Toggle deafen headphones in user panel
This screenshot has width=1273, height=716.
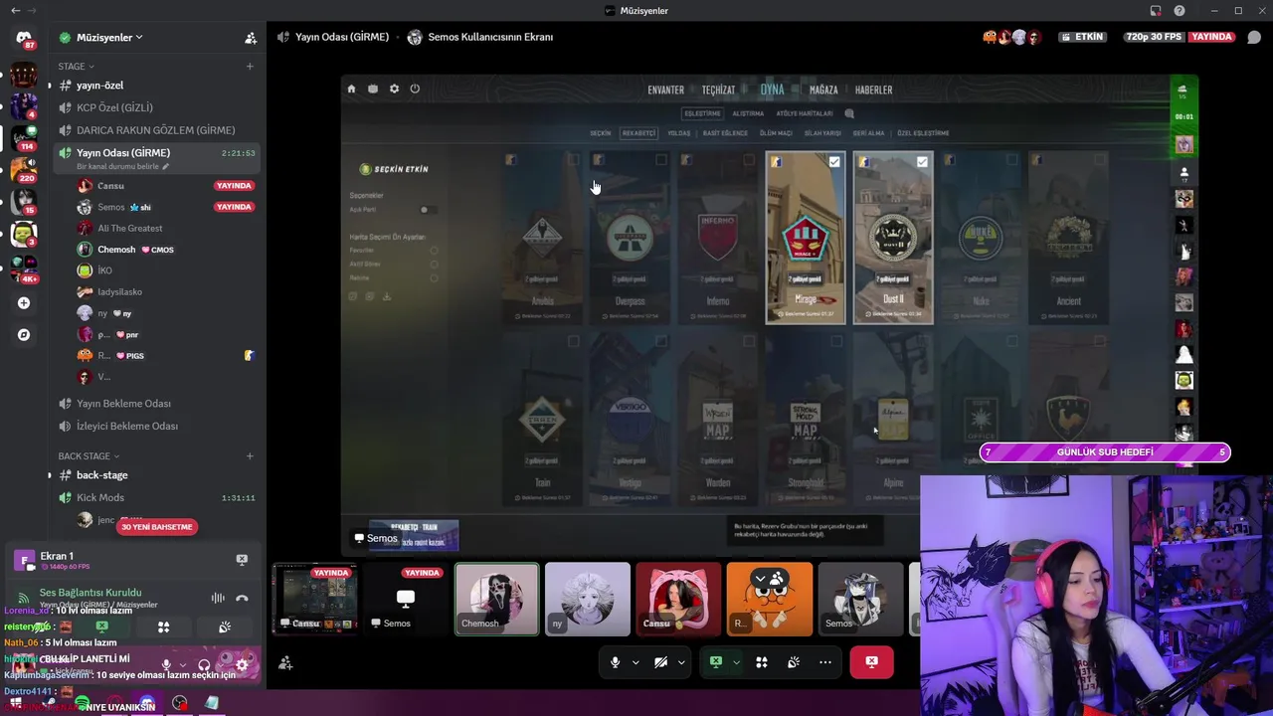(204, 665)
